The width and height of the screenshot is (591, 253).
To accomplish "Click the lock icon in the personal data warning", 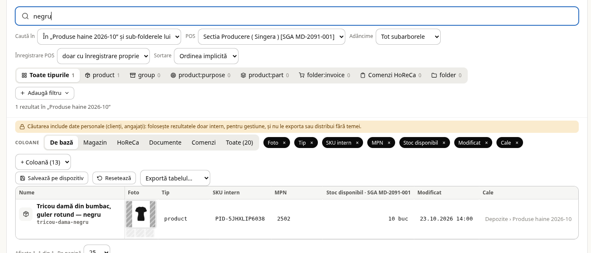I will click(x=22, y=126).
